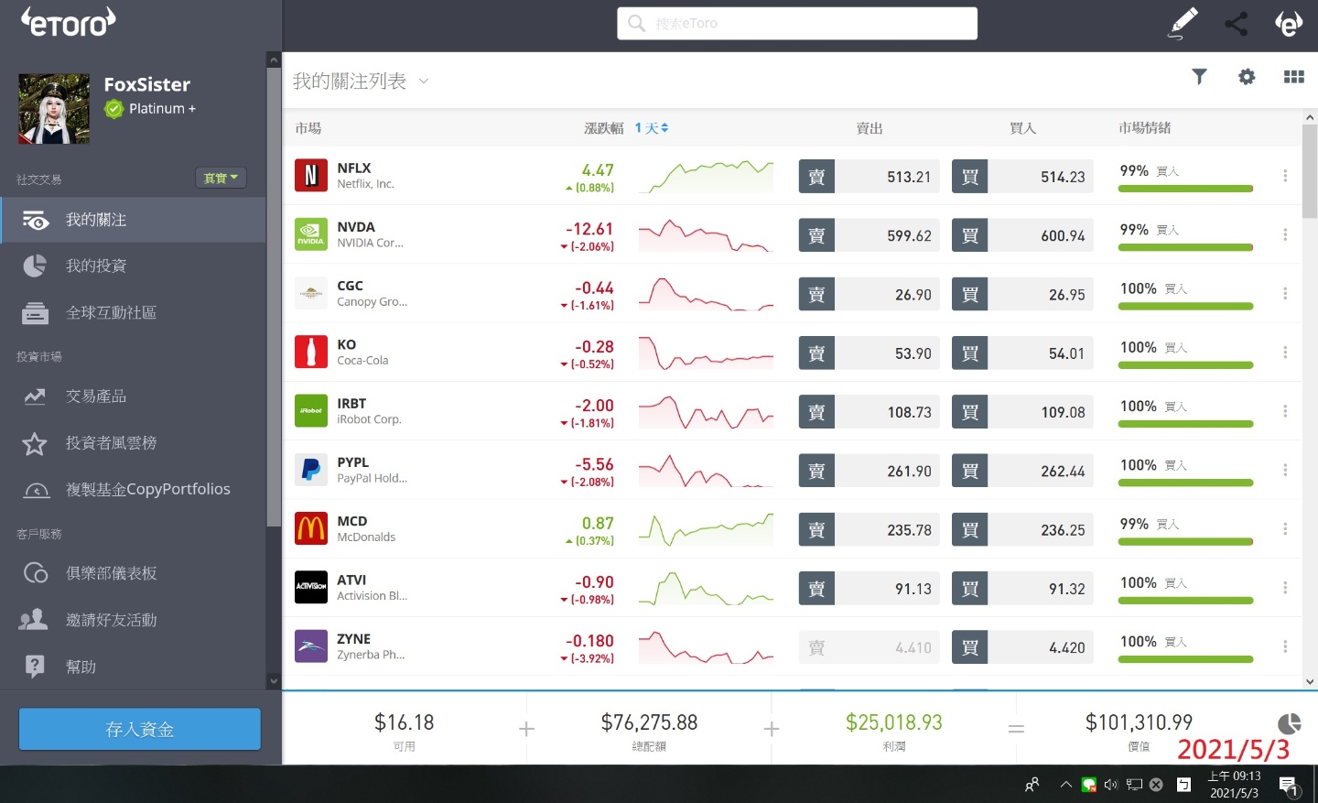Expand the 我的關注列表 watchlist dropdown
Viewport: 1318px width, 803px height.
point(424,81)
